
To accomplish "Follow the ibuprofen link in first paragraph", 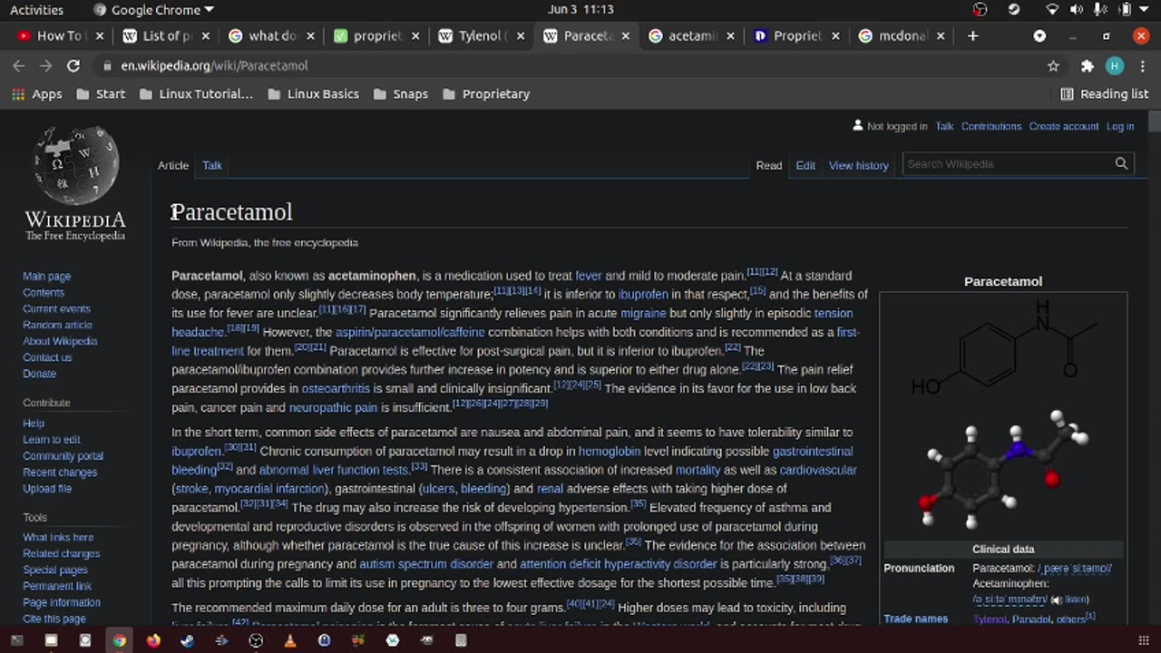I will point(643,295).
